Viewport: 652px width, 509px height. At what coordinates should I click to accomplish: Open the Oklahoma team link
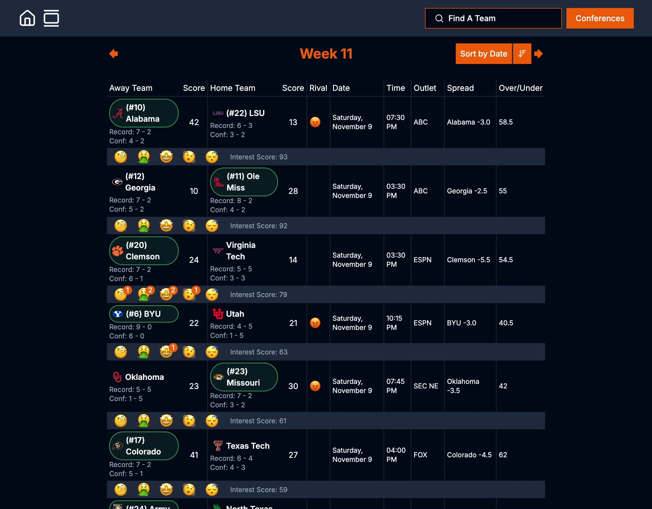click(x=138, y=377)
